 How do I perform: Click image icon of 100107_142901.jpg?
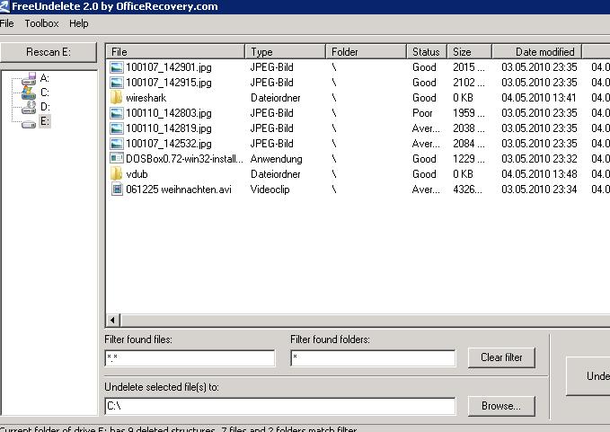[116, 67]
